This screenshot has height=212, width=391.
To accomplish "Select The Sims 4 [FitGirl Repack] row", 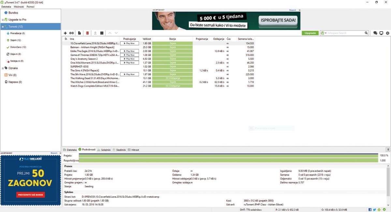I will 159,70.
